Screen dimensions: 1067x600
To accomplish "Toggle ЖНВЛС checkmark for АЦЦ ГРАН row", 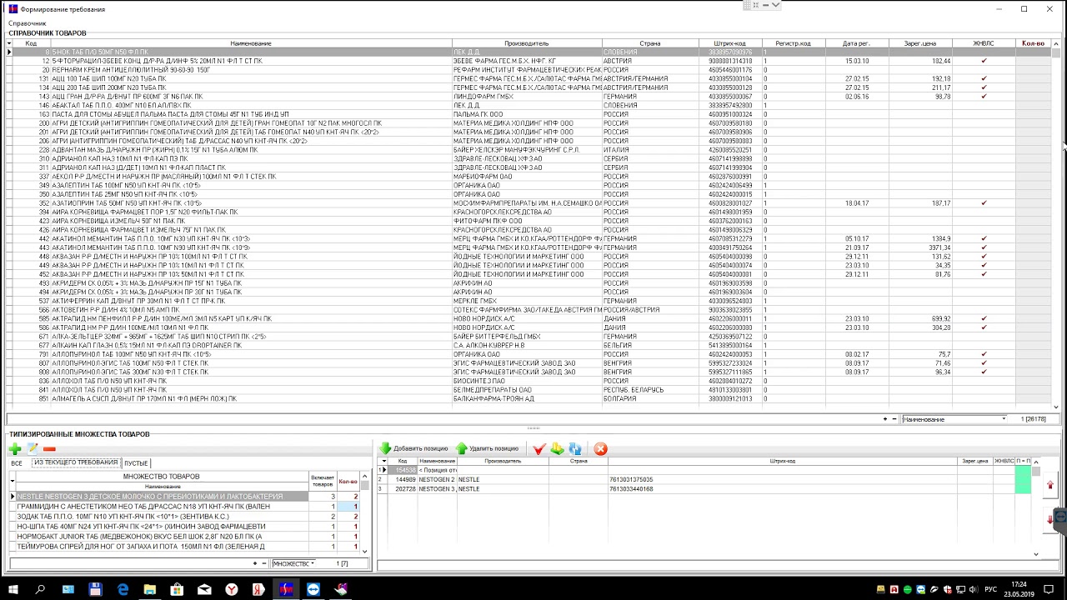I will (x=984, y=97).
